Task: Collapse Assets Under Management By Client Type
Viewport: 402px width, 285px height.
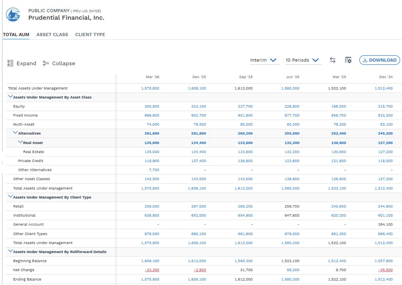Action: (11, 197)
